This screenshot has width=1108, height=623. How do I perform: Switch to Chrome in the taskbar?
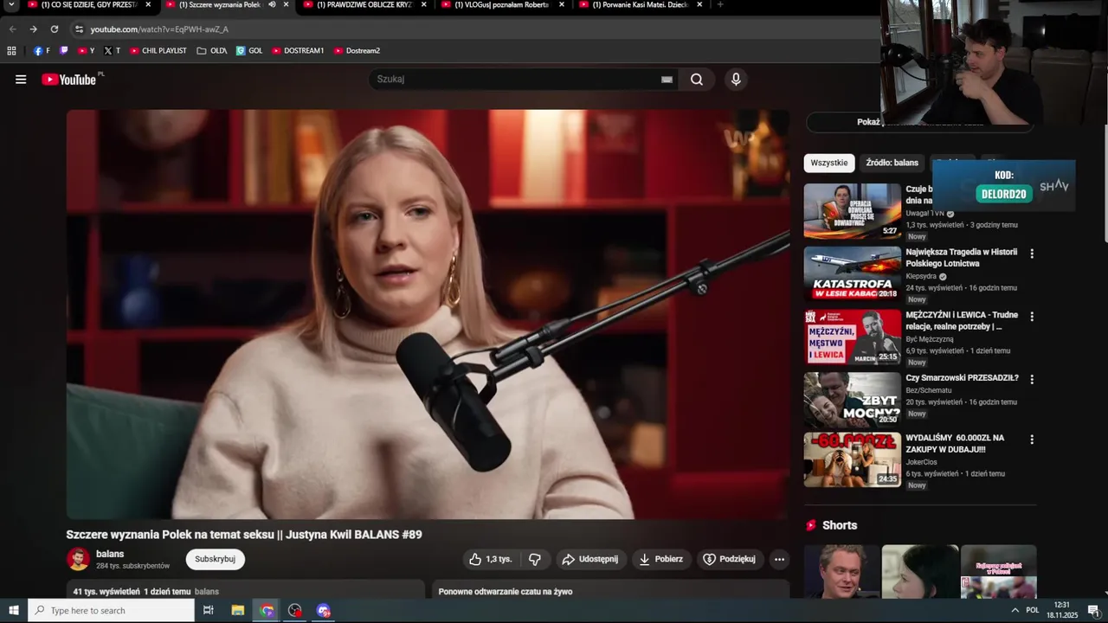click(267, 610)
